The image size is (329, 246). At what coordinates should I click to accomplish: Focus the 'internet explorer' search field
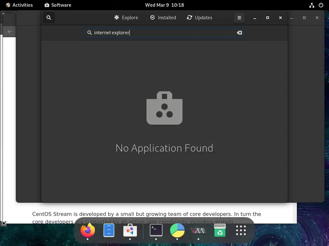point(164,33)
